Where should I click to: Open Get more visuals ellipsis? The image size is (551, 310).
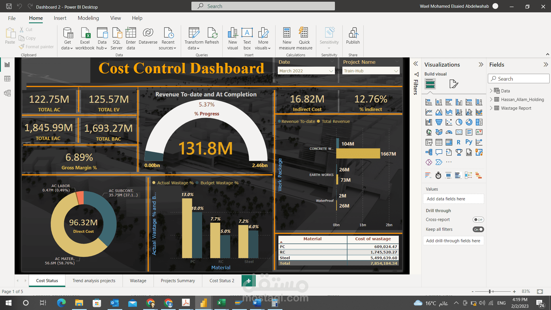tap(449, 162)
